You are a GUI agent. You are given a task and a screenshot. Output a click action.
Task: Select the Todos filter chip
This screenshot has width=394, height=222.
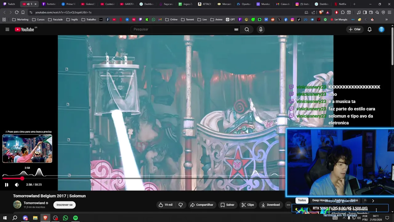click(302, 200)
